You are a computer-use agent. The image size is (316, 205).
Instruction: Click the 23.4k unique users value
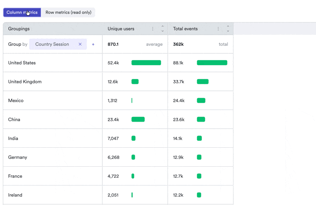coord(113,119)
